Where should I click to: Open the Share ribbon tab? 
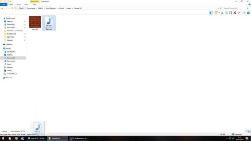pos(19,5)
